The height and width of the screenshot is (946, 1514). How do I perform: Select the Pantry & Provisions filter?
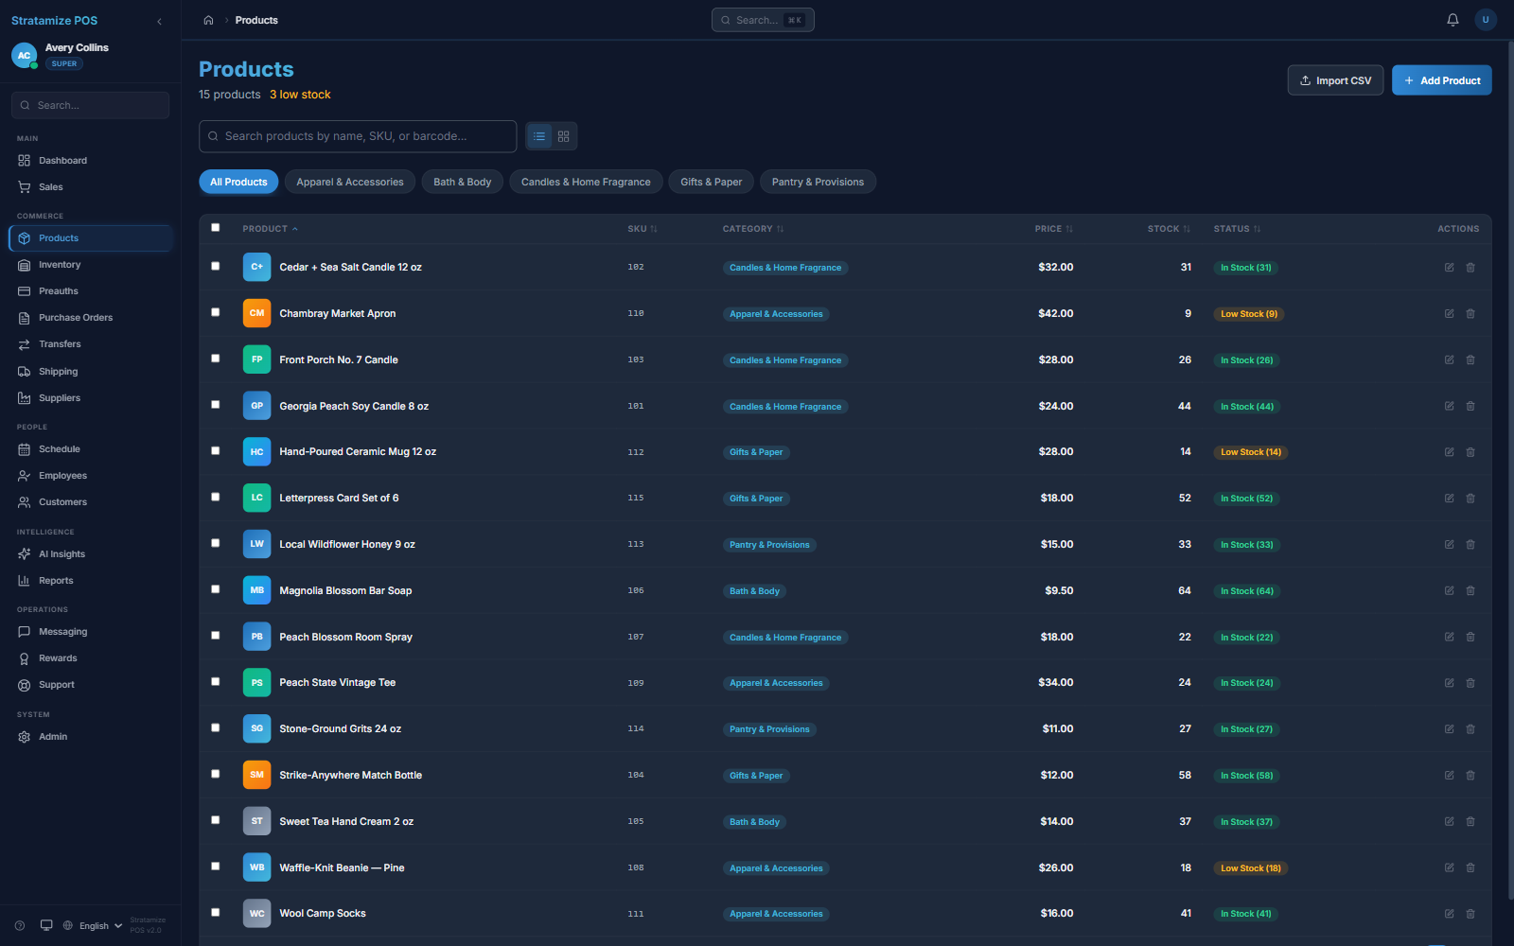tap(818, 182)
